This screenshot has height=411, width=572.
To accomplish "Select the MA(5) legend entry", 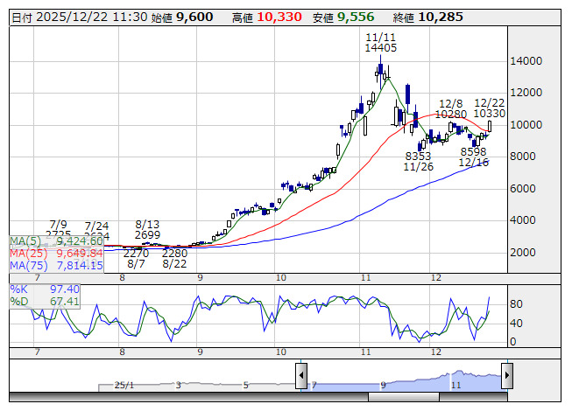I will pyautogui.click(x=56, y=240).
